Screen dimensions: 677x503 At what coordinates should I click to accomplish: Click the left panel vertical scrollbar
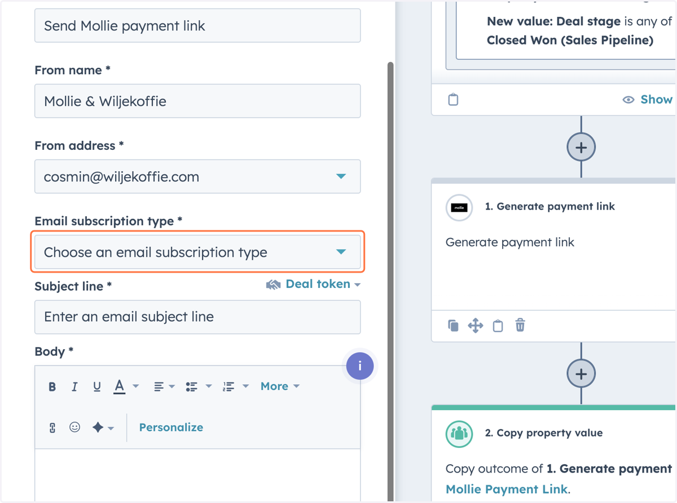[390, 282]
